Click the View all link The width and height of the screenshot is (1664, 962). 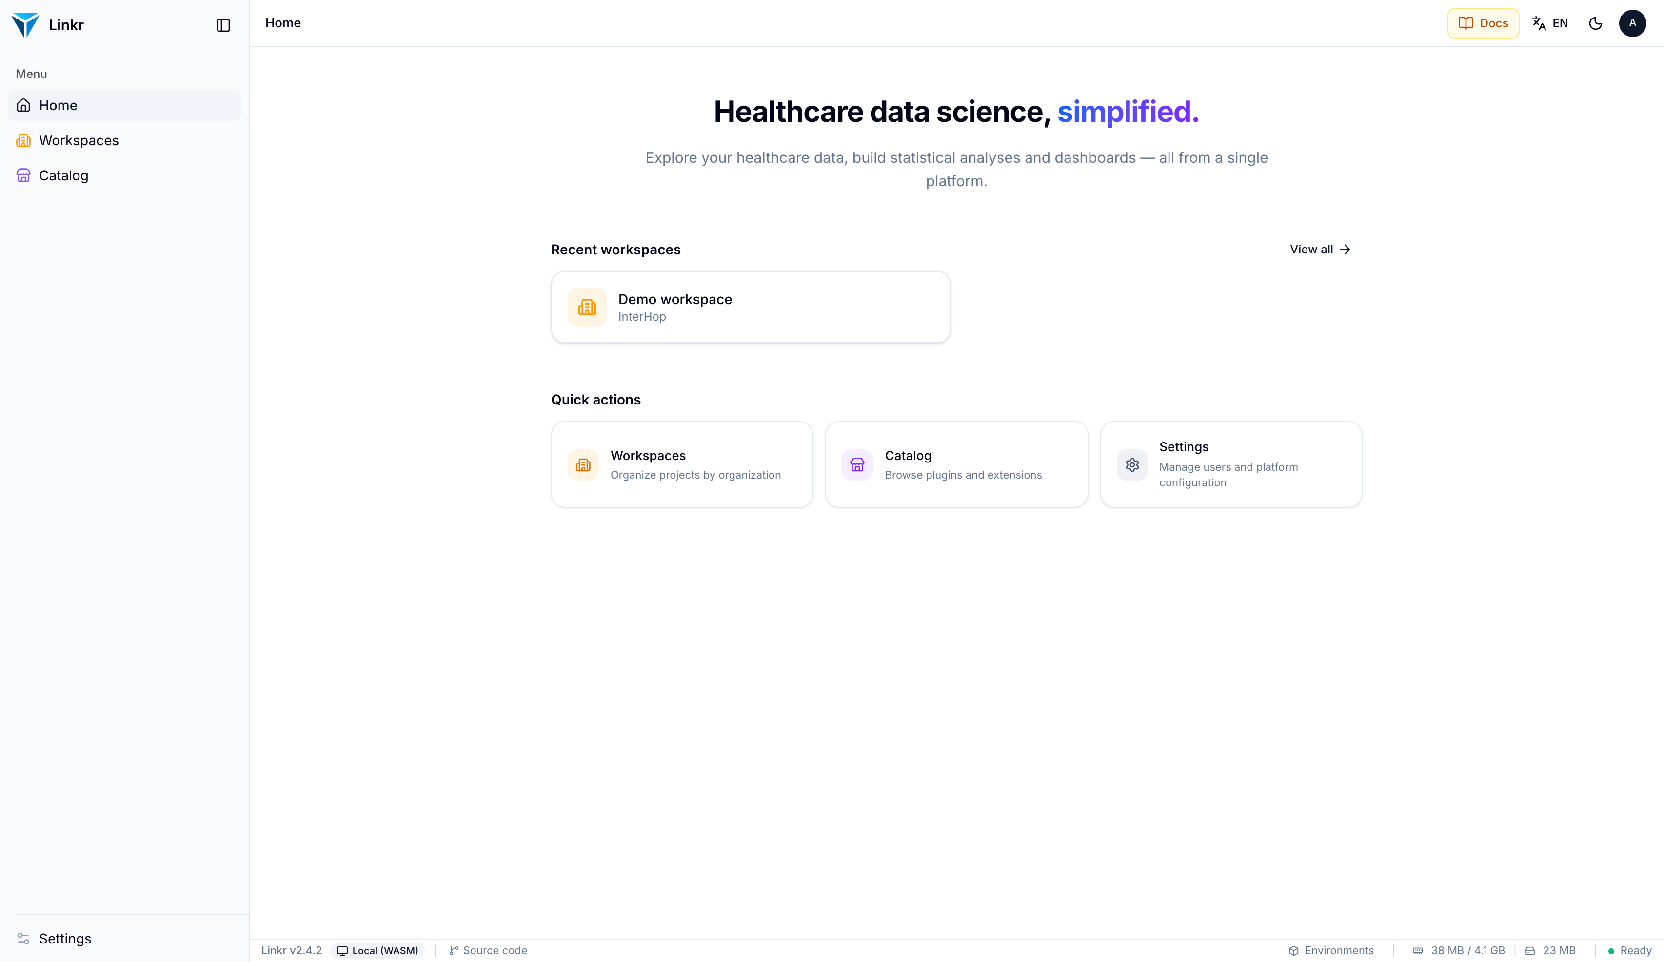(1320, 249)
